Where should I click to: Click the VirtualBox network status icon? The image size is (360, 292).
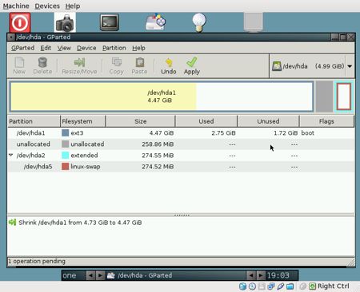(271, 286)
